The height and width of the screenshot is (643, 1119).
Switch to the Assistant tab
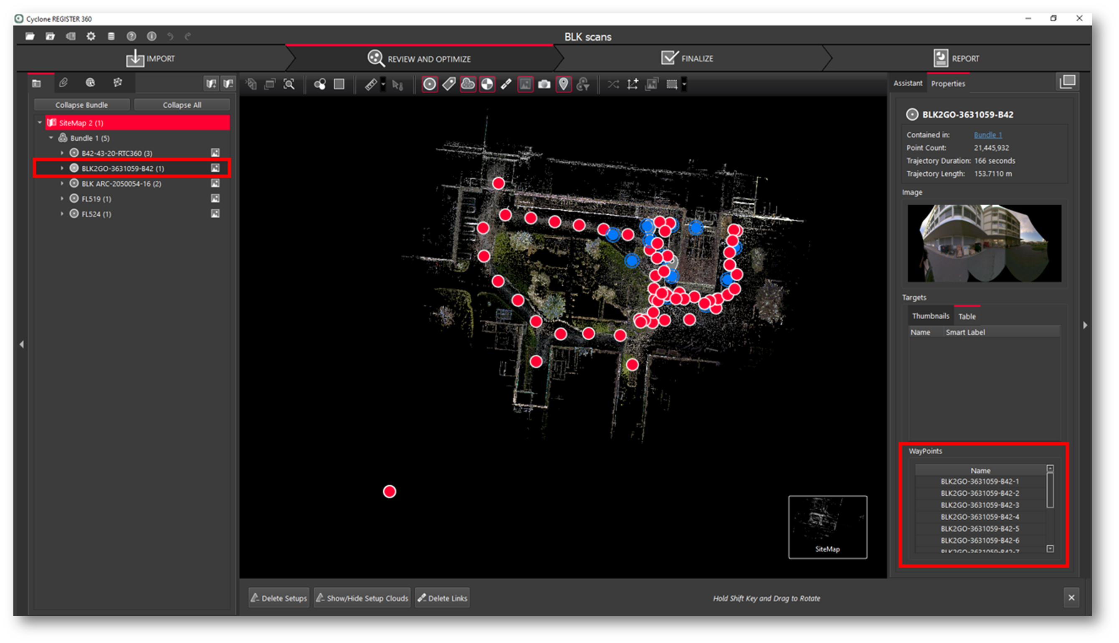click(x=907, y=83)
